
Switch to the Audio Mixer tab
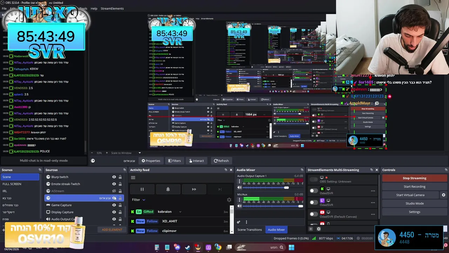(276, 230)
